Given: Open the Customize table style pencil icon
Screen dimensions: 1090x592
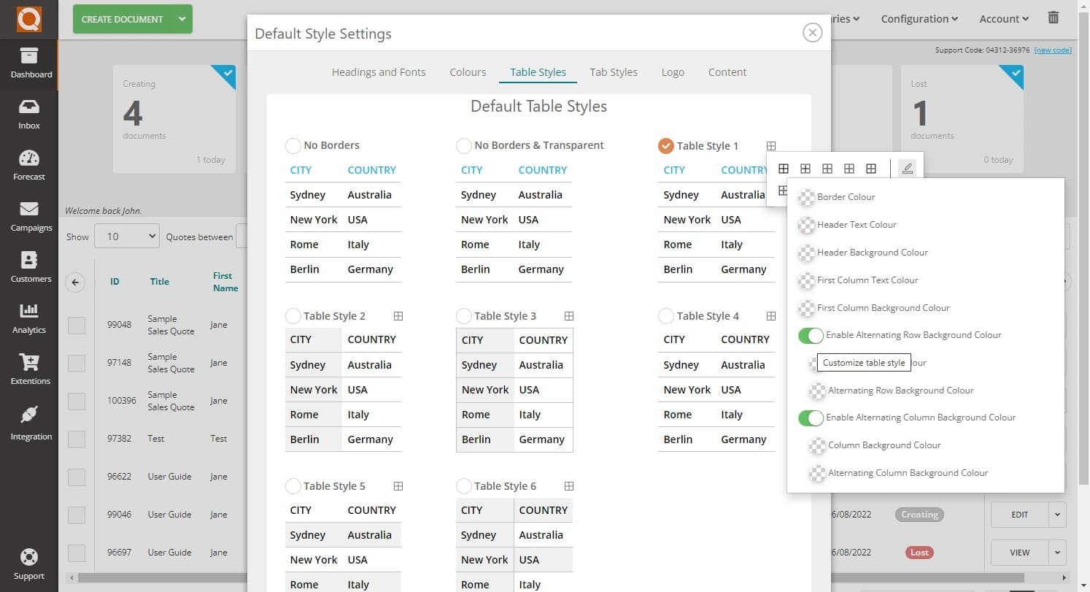Looking at the screenshot, I should 907,168.
